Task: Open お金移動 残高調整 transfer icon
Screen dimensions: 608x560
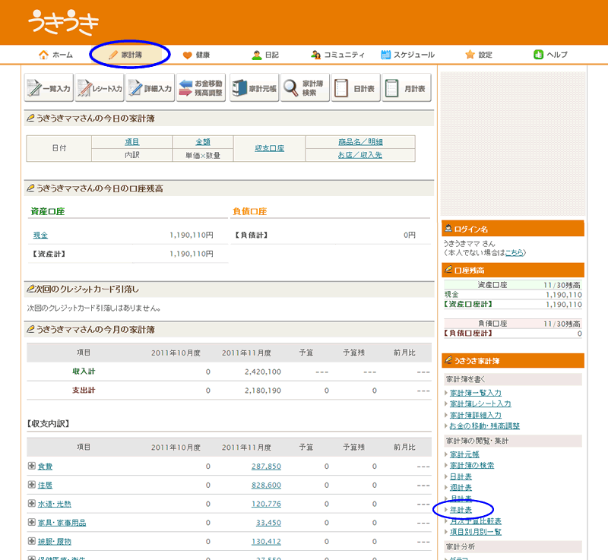Action: [201, 88]
